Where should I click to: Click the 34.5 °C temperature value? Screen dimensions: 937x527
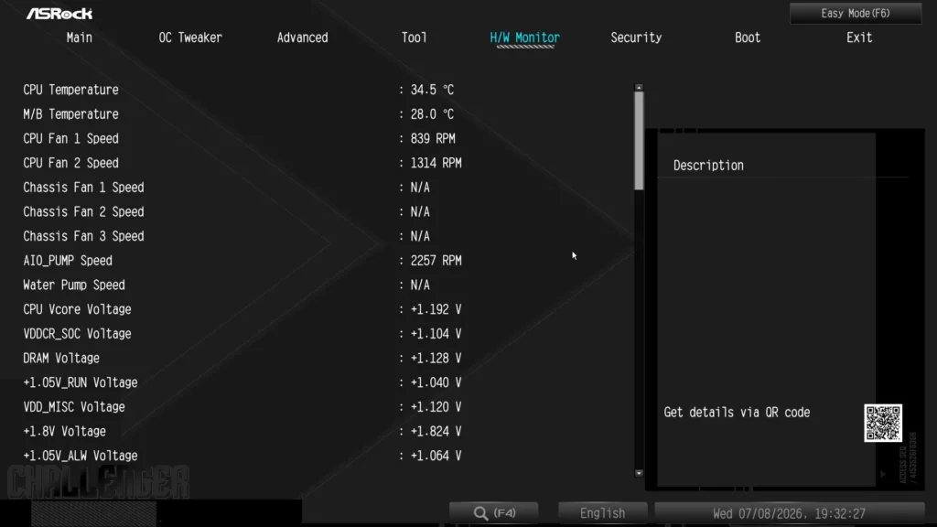tap(432, 90)
